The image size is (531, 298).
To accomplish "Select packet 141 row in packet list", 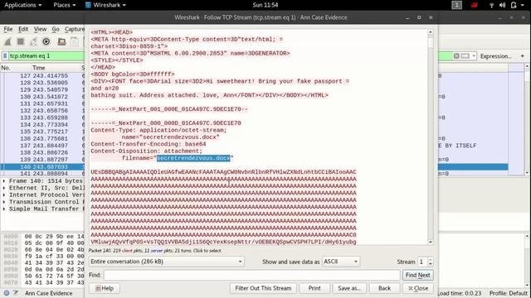I will (42, 173).
